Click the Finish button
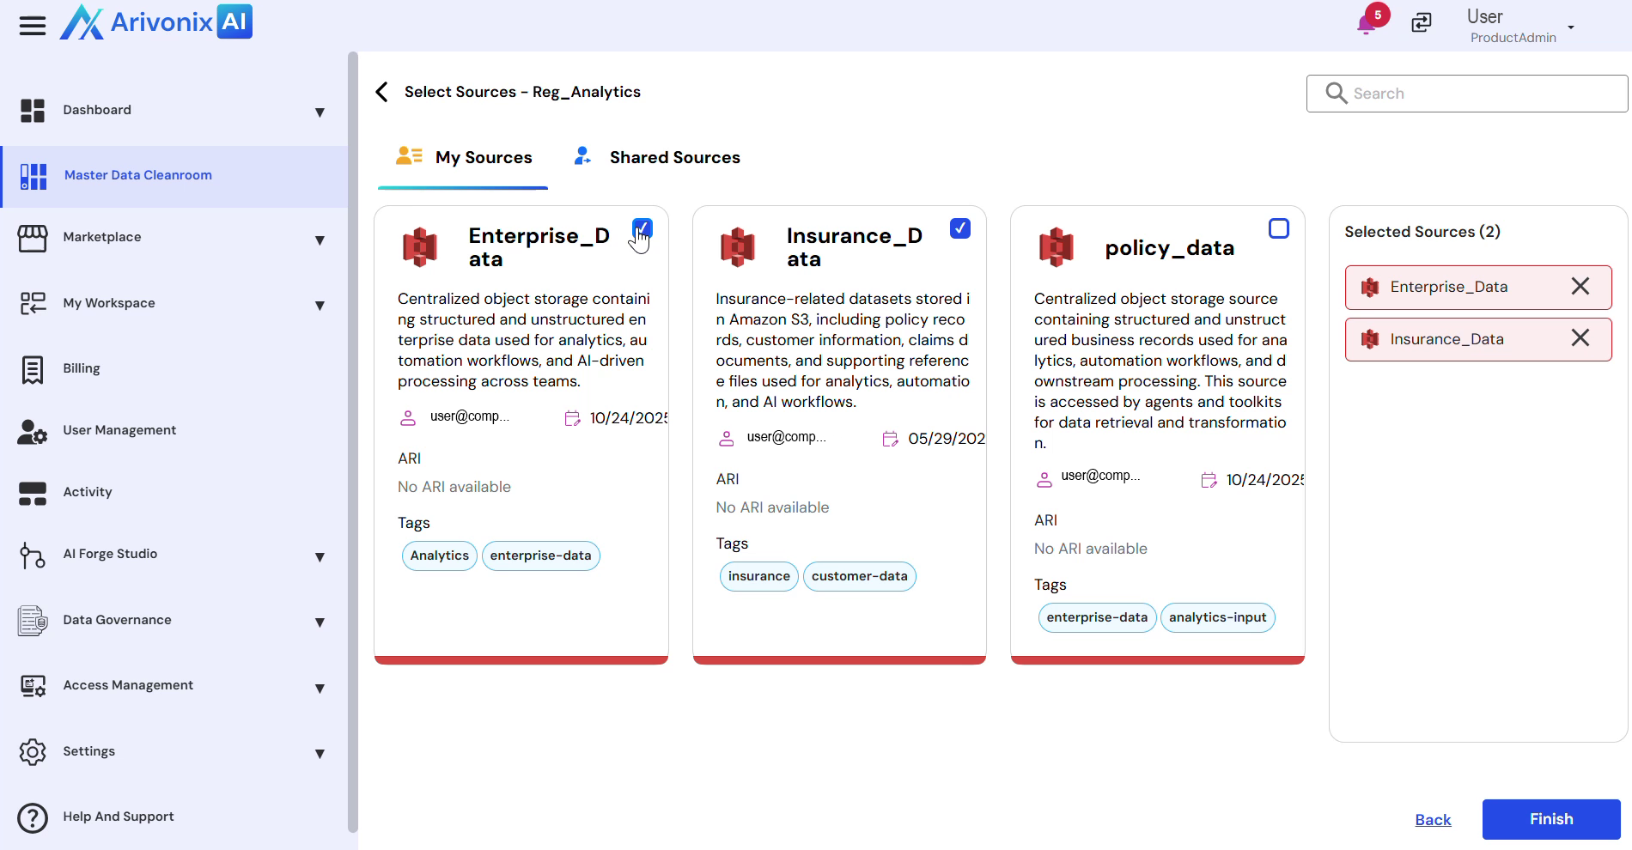 1550,819
